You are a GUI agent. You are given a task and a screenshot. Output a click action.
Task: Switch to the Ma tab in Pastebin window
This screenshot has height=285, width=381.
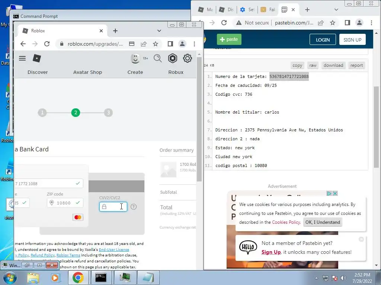click(x=205, y=10)
